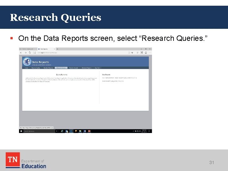Click the TN Department of Education logo
Image resolution: width=228 pixels, height=171 pixels.
(x=26, y=160)
